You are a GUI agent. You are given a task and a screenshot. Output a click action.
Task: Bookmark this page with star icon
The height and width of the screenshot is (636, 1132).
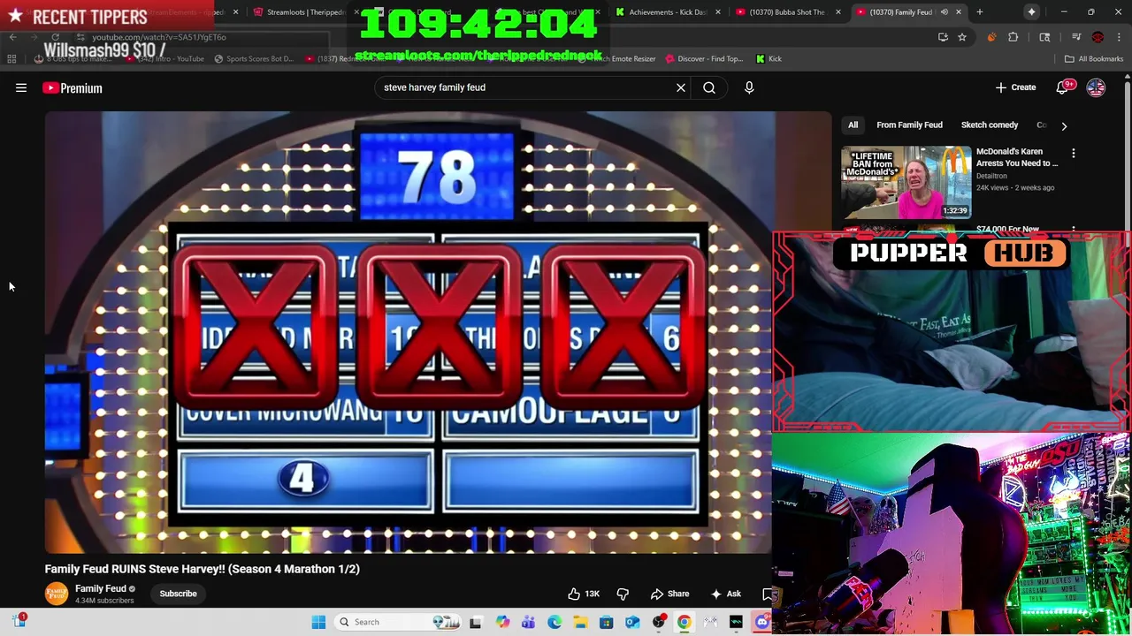tap(962, 37)
